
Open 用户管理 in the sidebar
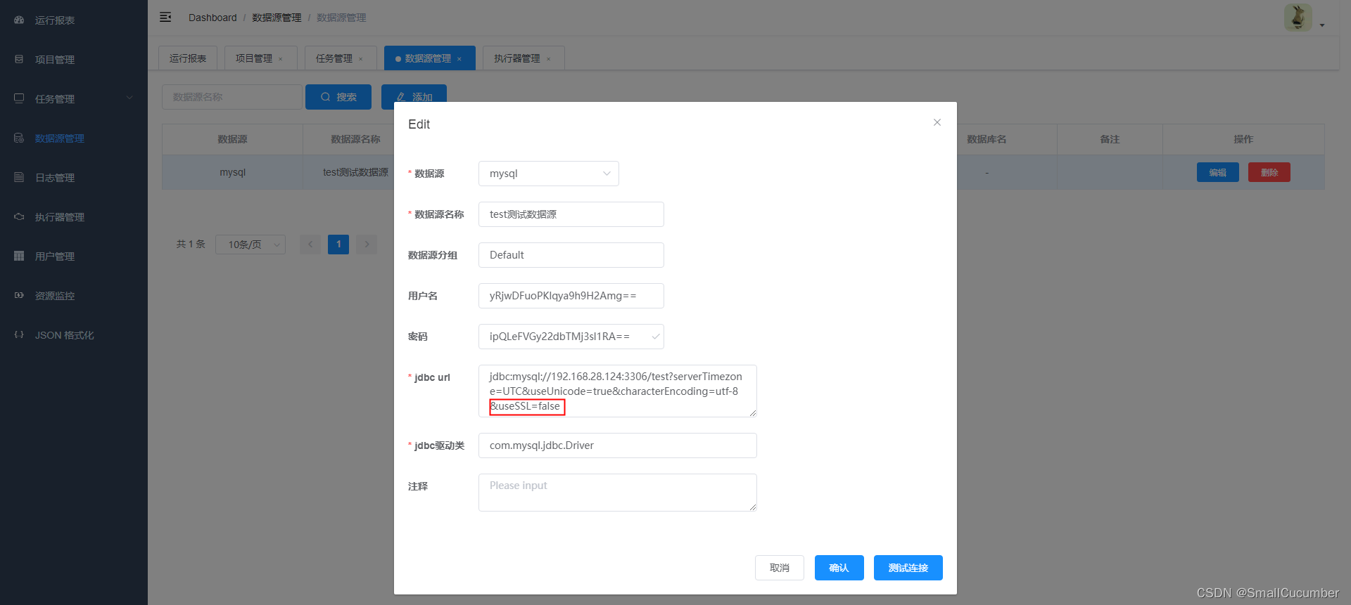[x=74, y=256]
